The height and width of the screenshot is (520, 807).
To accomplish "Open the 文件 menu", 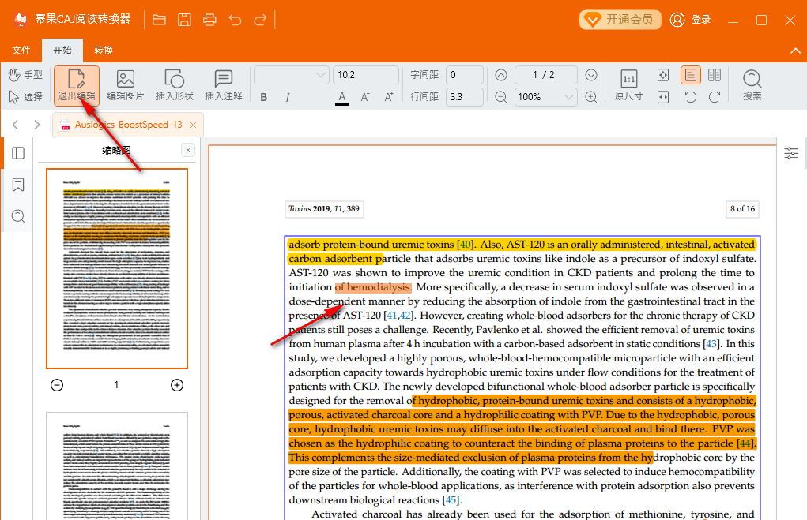I will pos(21,51).
